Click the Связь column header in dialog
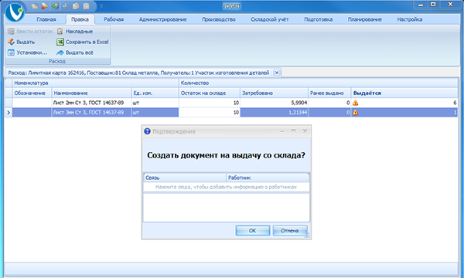The width and height of the screenshot is (464, 278). (x=185, y=178)
